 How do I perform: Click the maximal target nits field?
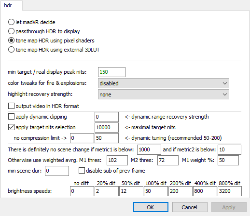click(x=107, y=127)
